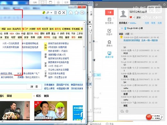Open NBA link in Sohu navigation
This screenshot has width=167, height=125.
12,34
